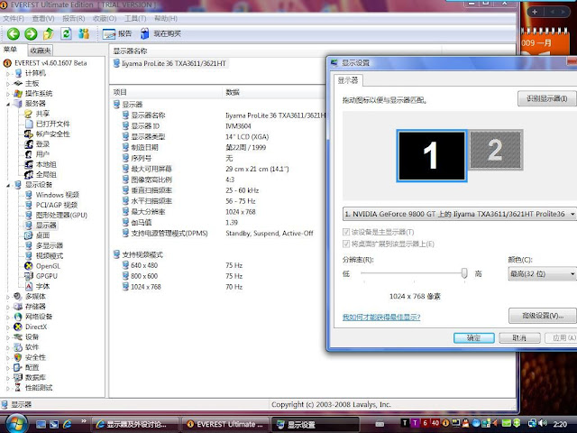Image resolution: width=577 pixels, height=433 pixels.
Task: Select monitor 1 thumbnail
Action: 431,156
